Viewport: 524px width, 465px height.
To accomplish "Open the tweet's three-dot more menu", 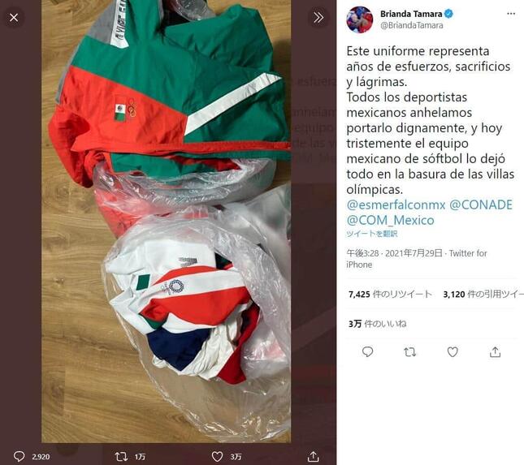I will coord(511,14).
